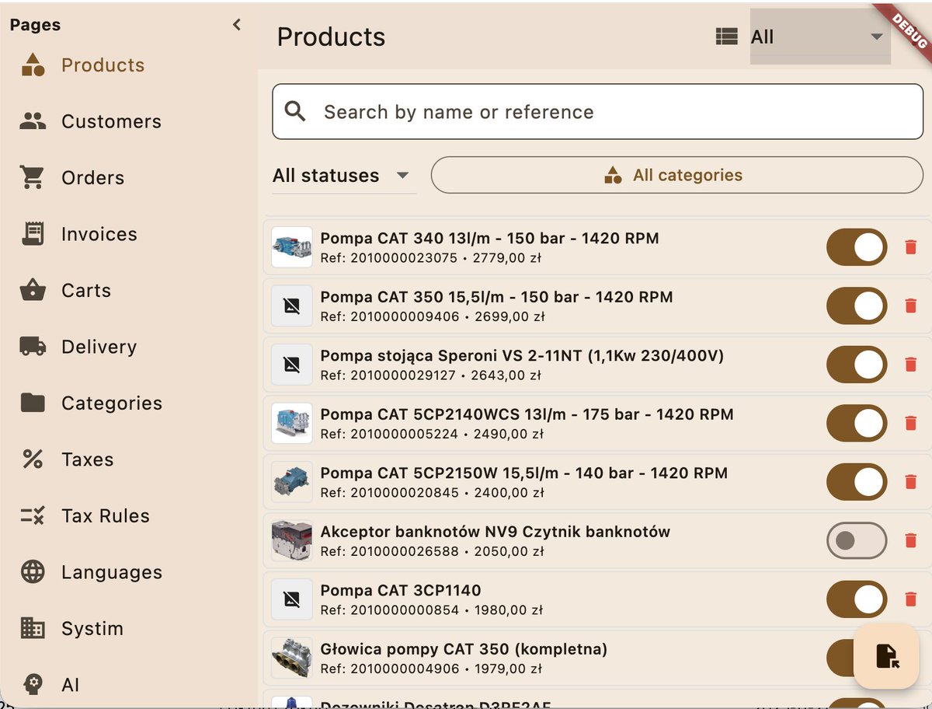Screen dimensions: 932x709
Task: Enable the Akceptor banknotów NV9 toggle
Action: pyautogui.click(x=857, y=540)
